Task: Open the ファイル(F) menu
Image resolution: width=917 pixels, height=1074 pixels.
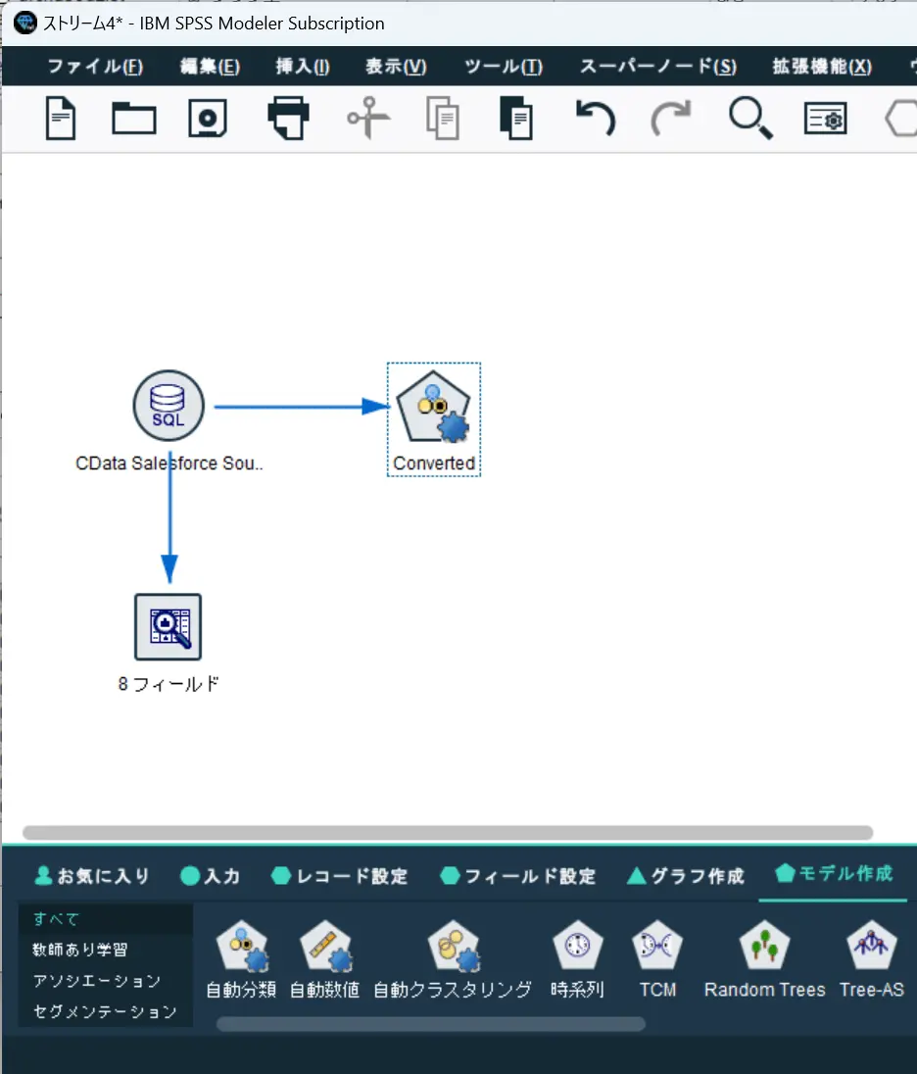Action: coord(95,67)
